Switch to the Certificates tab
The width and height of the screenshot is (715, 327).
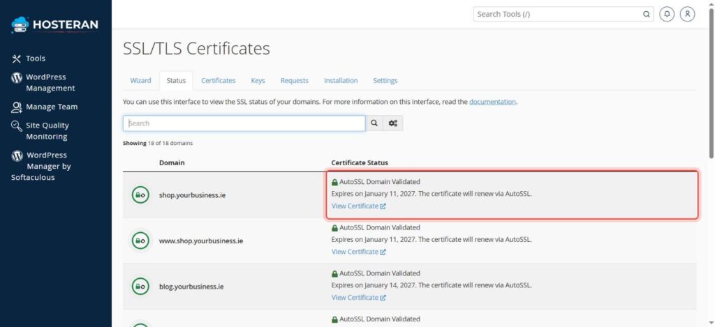pyautogui.click(x=219, y=81)
